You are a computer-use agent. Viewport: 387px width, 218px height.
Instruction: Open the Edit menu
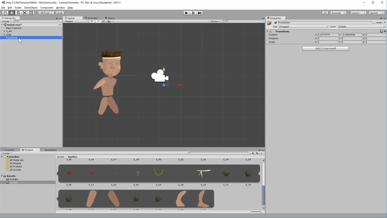pos(10,8)
